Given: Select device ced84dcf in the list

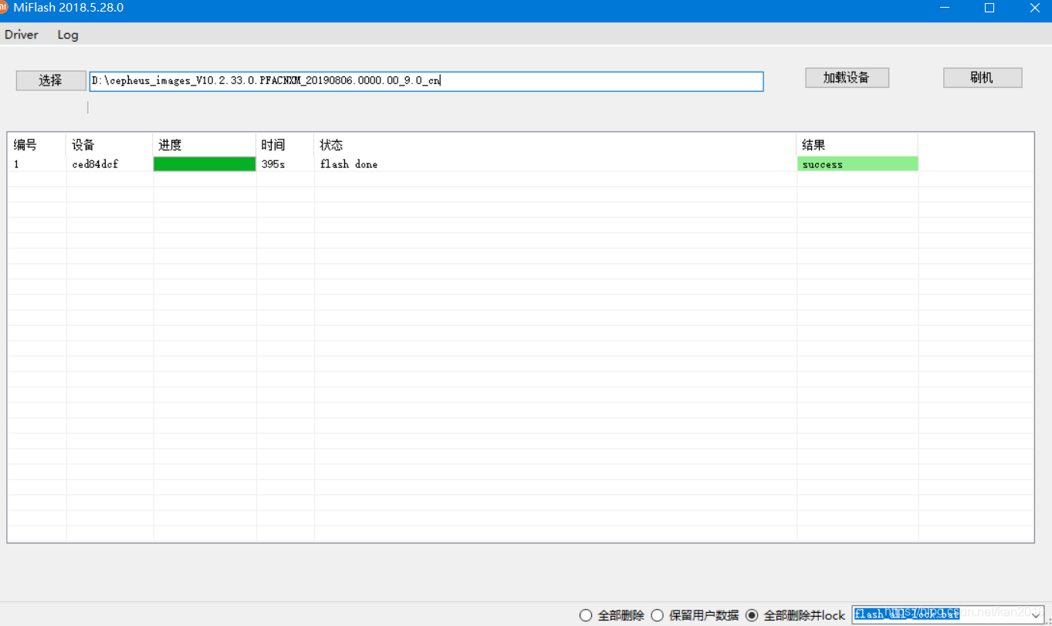Looking at the screenshot, I should point(95,164).
